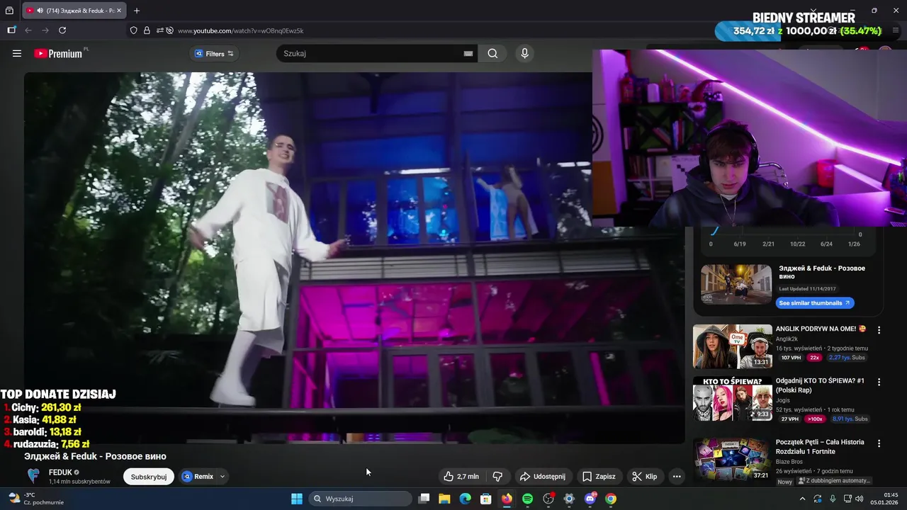Launch Spotify from the taskbar

click(527, 499)
